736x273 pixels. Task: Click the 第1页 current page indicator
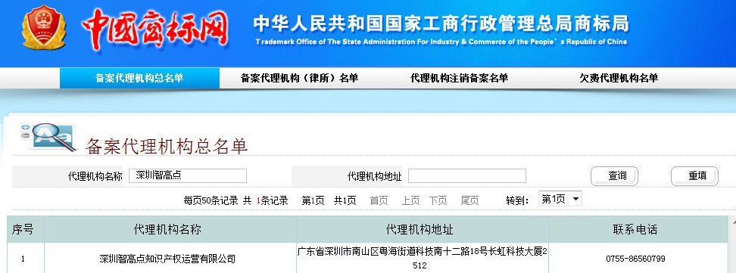[x=313, y=200]
